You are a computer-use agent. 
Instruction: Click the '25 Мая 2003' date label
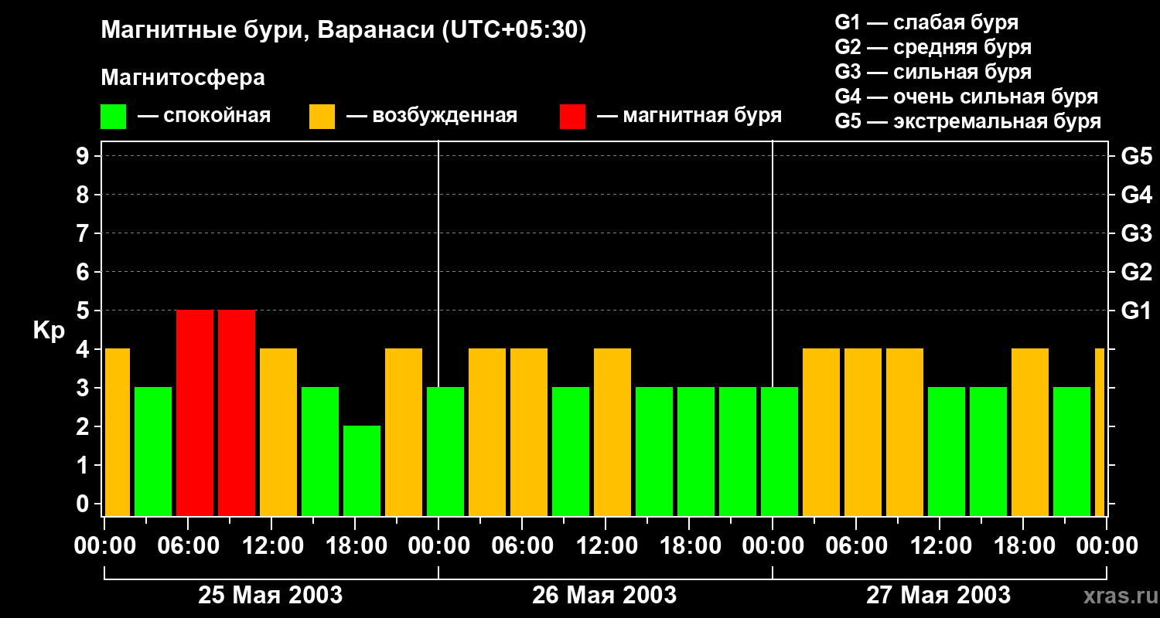pyautogui.click(x=271, y=595)
